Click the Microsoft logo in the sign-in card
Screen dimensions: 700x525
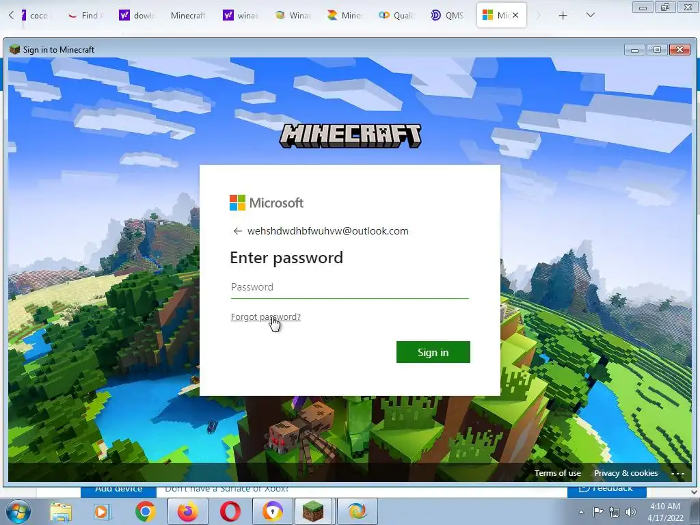coord(267,202)
